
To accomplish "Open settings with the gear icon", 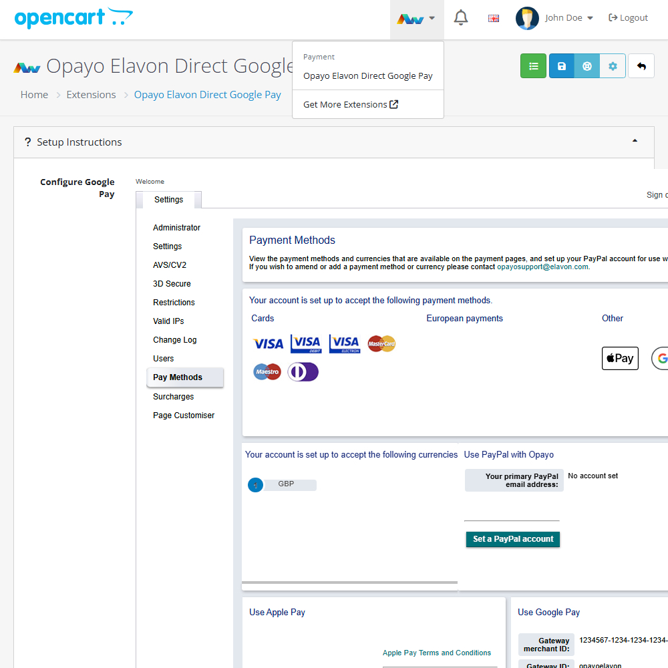I will [x=613, y=66].
